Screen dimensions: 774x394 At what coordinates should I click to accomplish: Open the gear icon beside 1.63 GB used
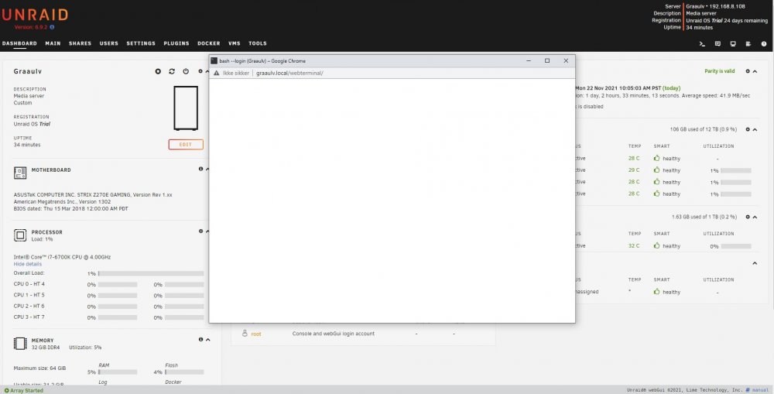click(x=748, y=217)
